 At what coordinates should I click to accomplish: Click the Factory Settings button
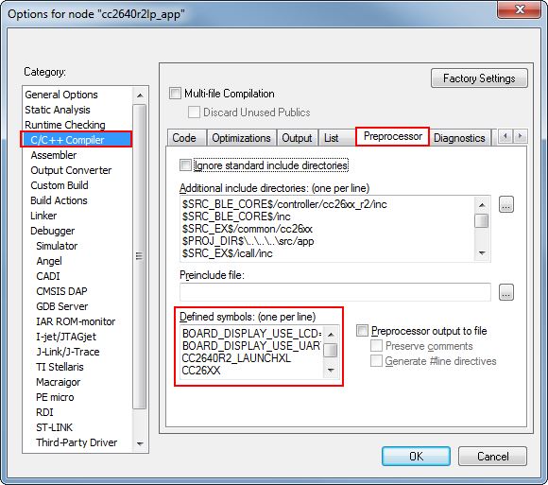point(479,78)
